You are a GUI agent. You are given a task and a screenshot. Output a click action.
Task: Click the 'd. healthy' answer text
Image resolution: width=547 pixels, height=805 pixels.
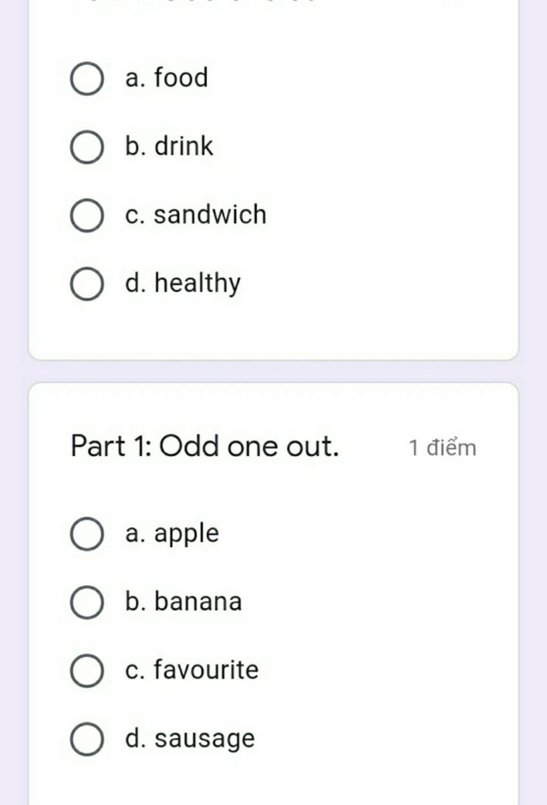tap(183, 283)
